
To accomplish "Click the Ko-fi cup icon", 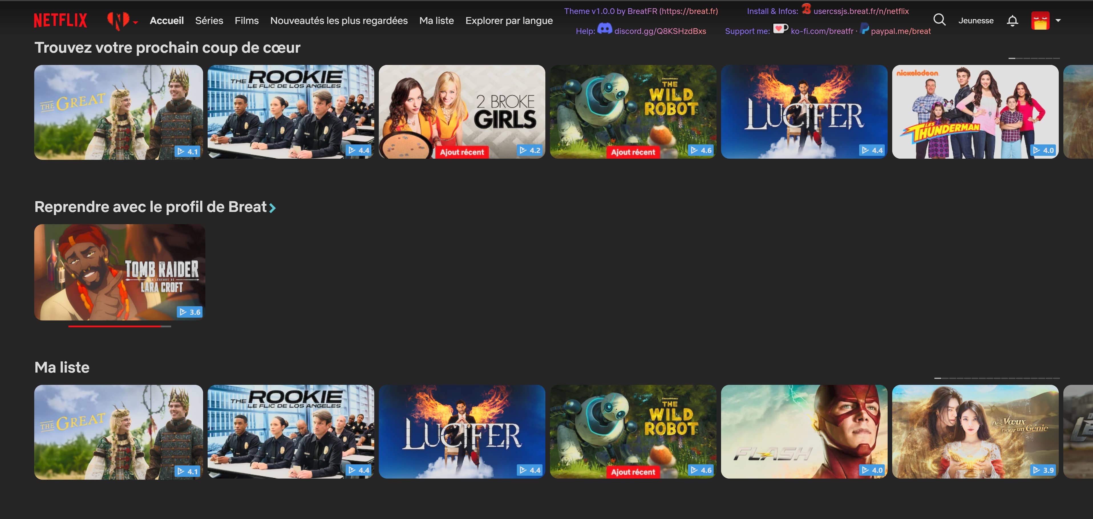I will click(x=780, y=28).
